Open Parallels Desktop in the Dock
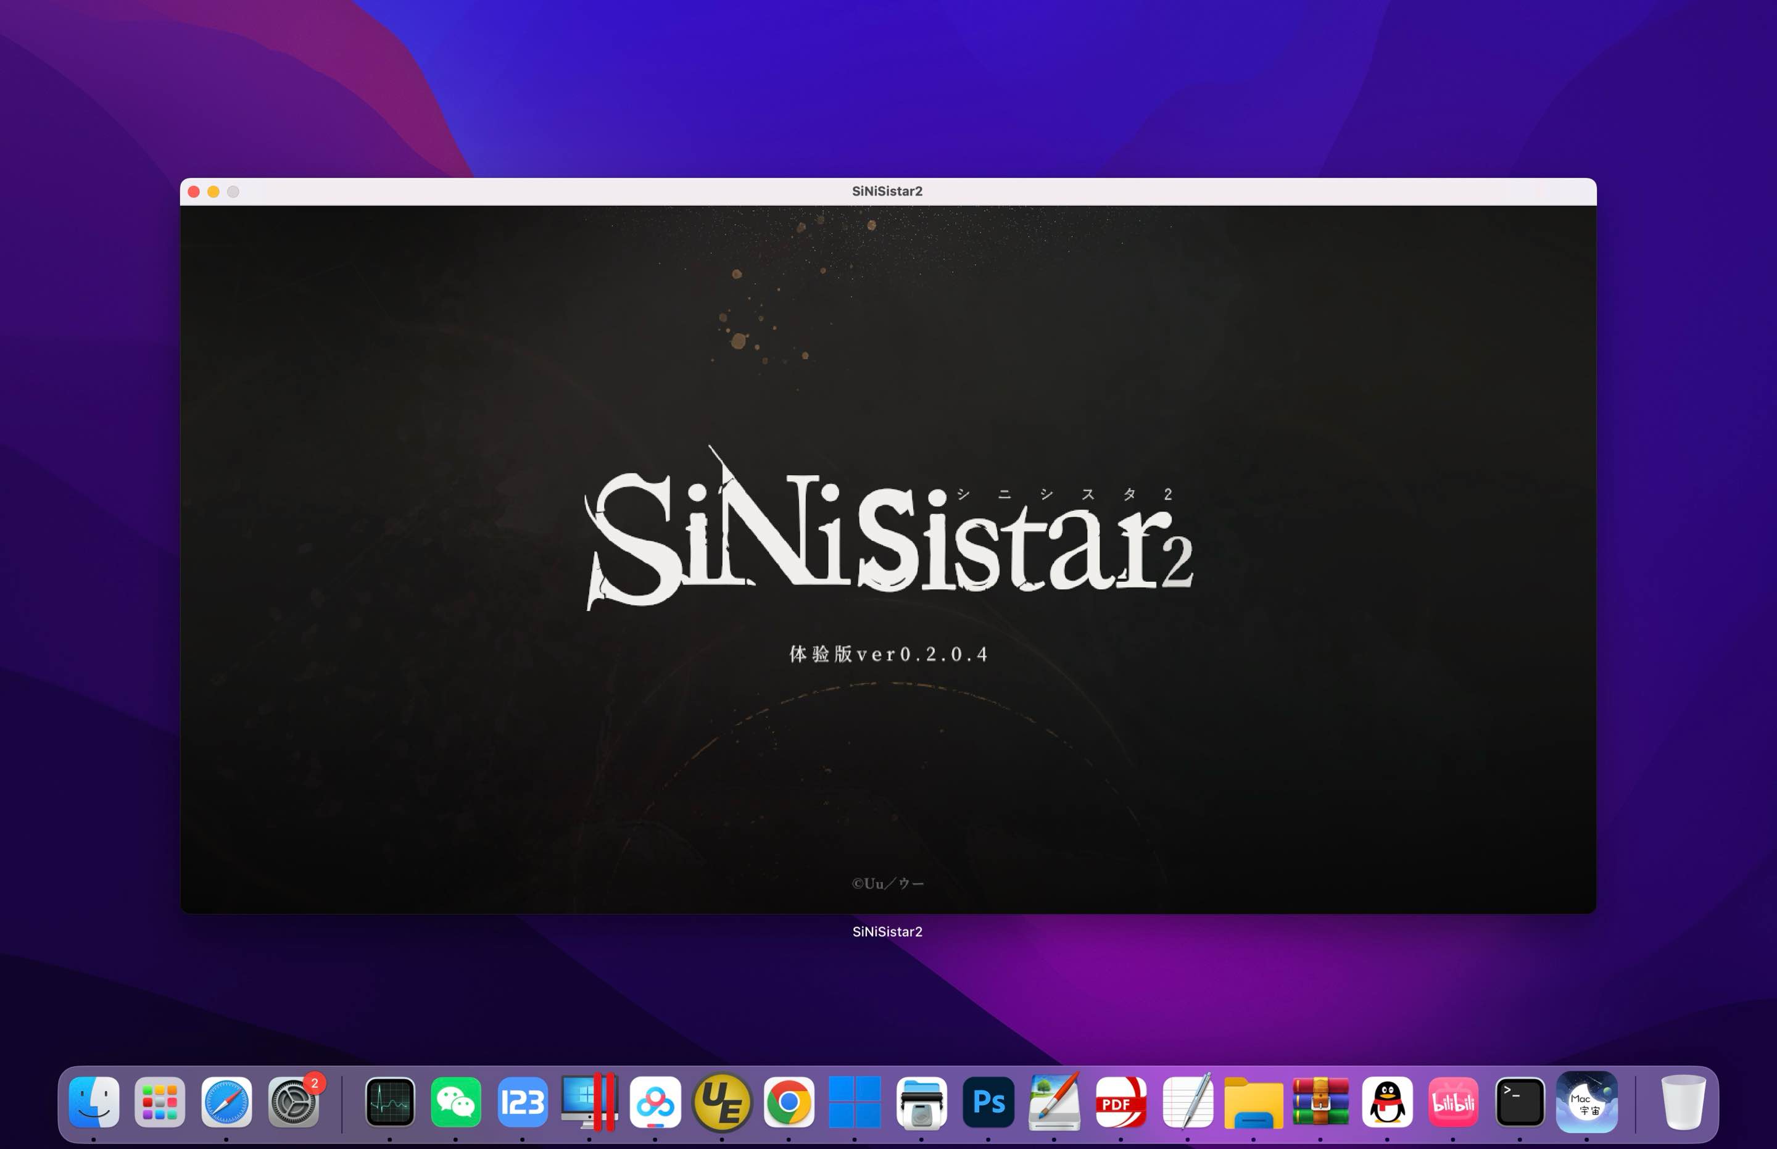The height and width of the screenshot is (1149, 1777). click(589, 1102)
